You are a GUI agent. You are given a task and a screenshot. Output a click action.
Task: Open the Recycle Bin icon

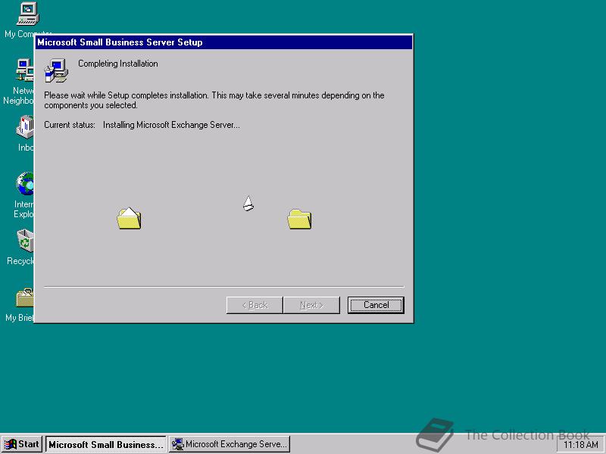coord(26,241)
